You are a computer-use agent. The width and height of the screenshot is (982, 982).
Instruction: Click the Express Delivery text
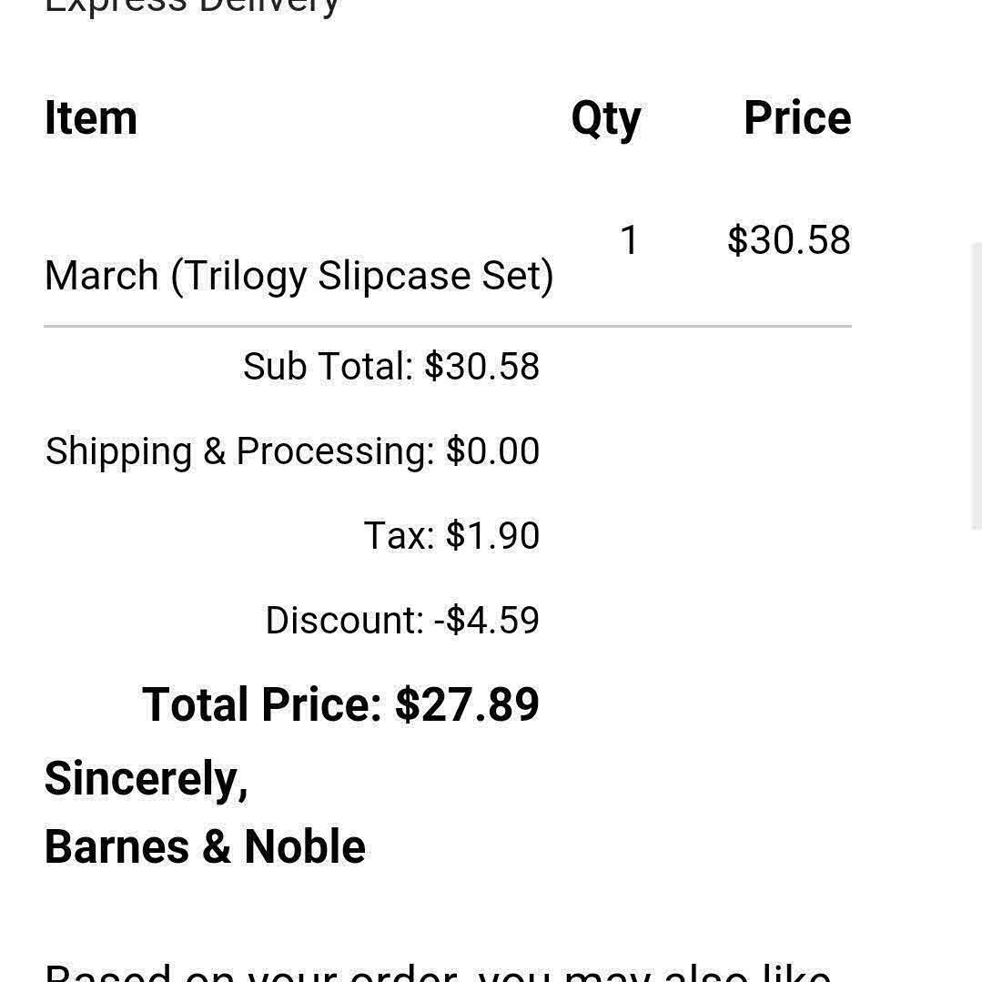[191, 7]
